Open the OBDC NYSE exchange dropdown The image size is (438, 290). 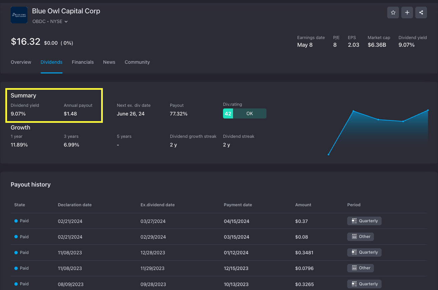click(50, 21)
